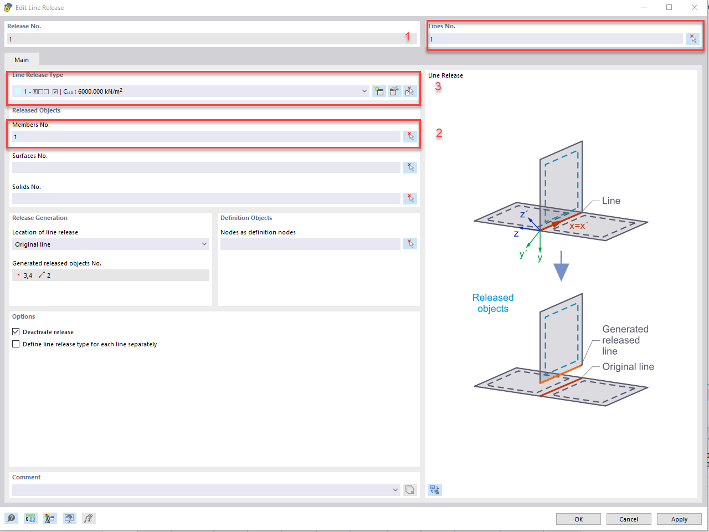The height and width of the screenshot is (532, 709).
Task: Expand the Line Release Type combo box
Action: pos(364,91)
